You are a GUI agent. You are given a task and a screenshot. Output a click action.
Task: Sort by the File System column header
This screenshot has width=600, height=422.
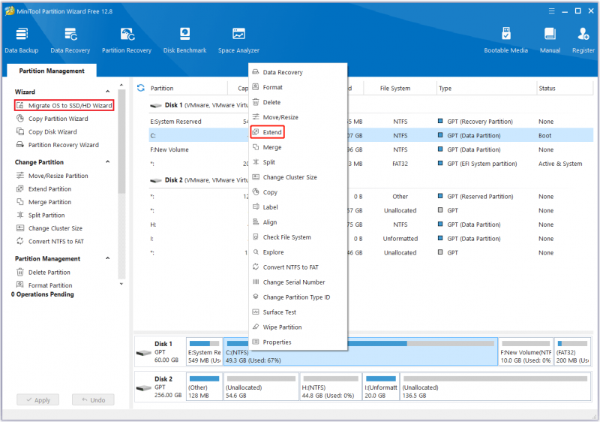pyautogui.click(x=400, y=88)
